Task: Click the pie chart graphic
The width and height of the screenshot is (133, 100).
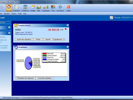Action: [29, 63]
